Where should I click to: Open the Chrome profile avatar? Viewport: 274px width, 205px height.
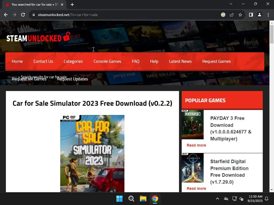pos(260,15)
